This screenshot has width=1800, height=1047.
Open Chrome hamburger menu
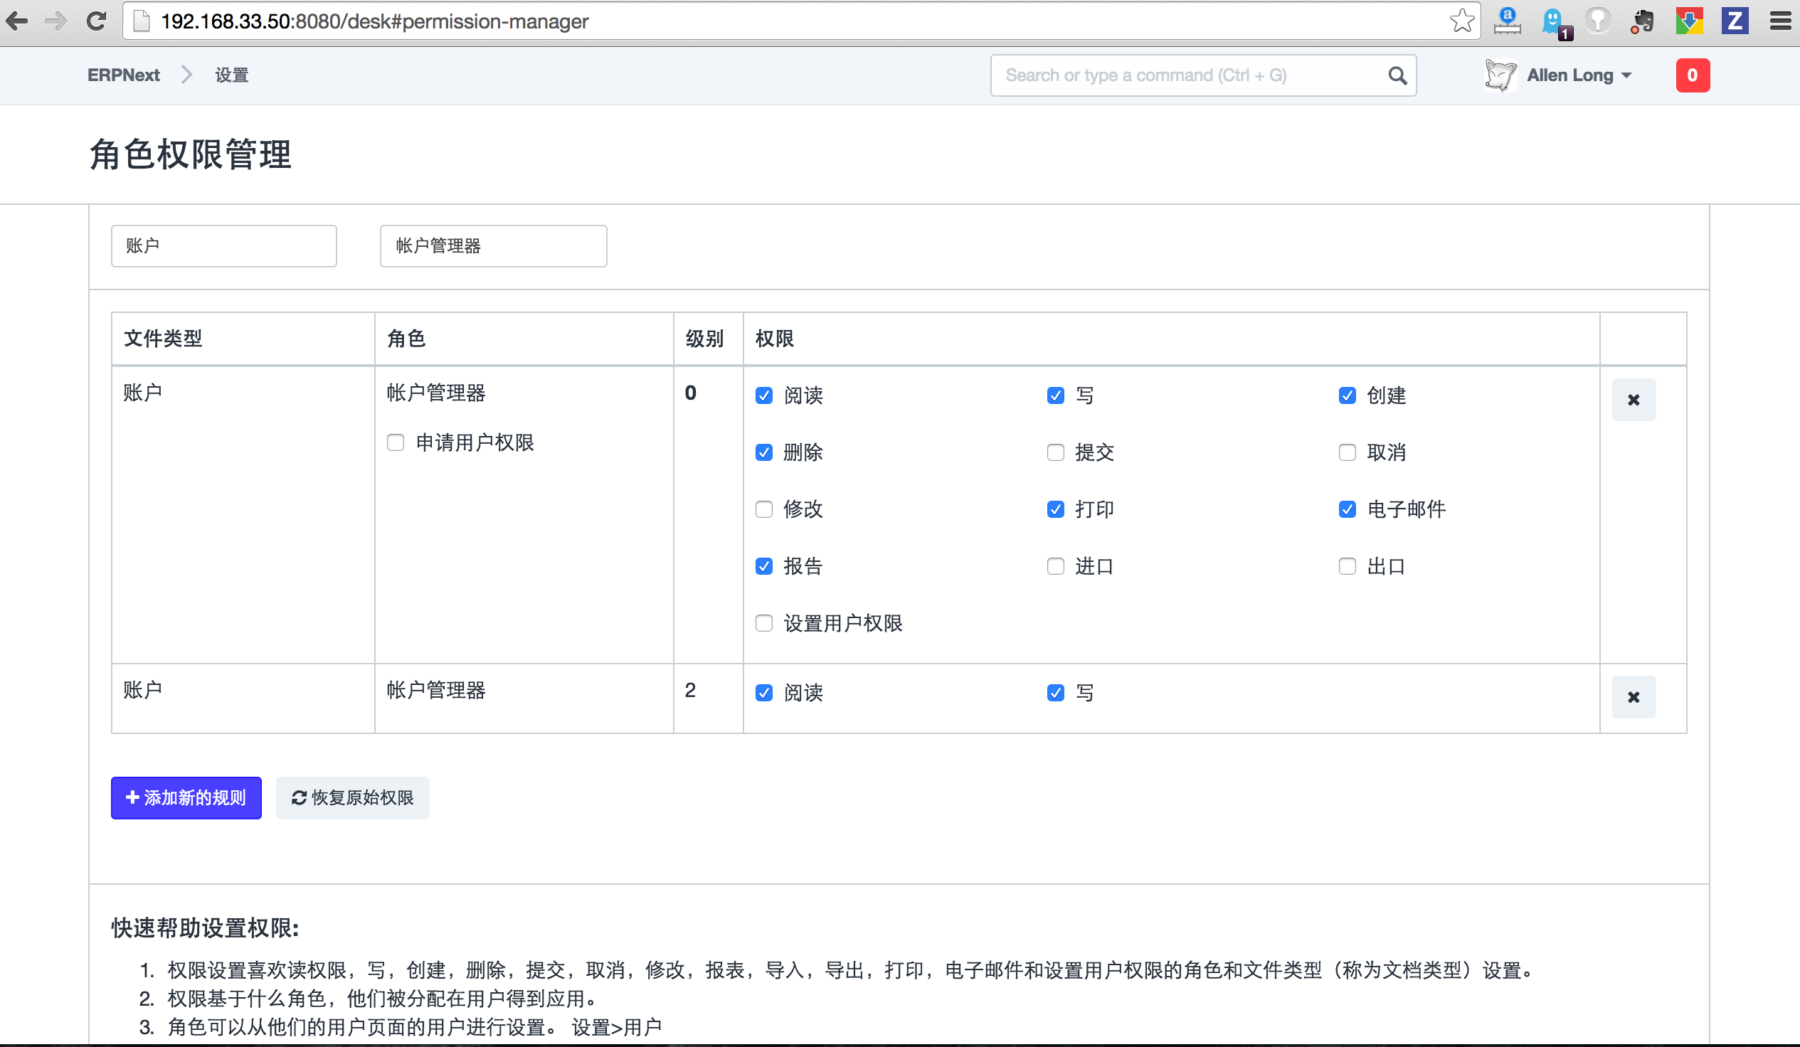[1780, 21]
